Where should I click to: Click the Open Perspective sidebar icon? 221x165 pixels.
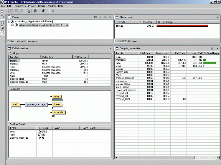[2, 16]
